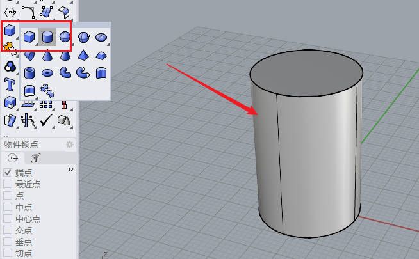Select the Fillet surface tool
This screenshot has height=259, width=419.
(x=64, y=12)
